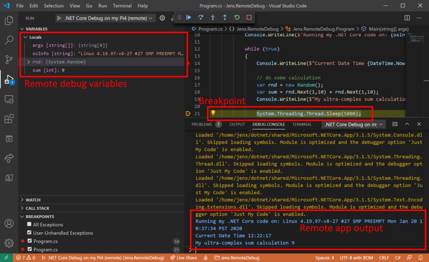The width and height of the screenshot is (429, 262).
Task: Open the View menu
Action: [x=75, y=6]
